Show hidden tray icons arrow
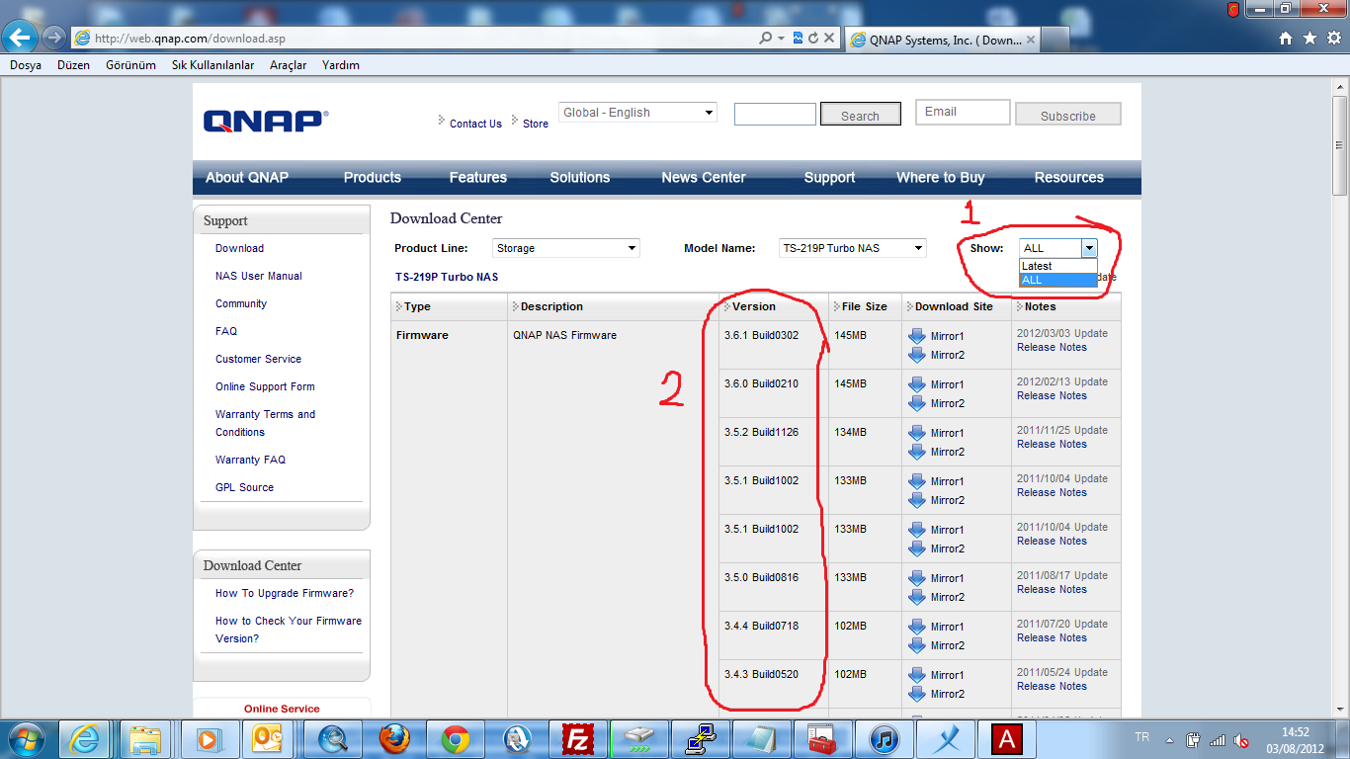1350x759 pixels. (x=1170, y=739)
